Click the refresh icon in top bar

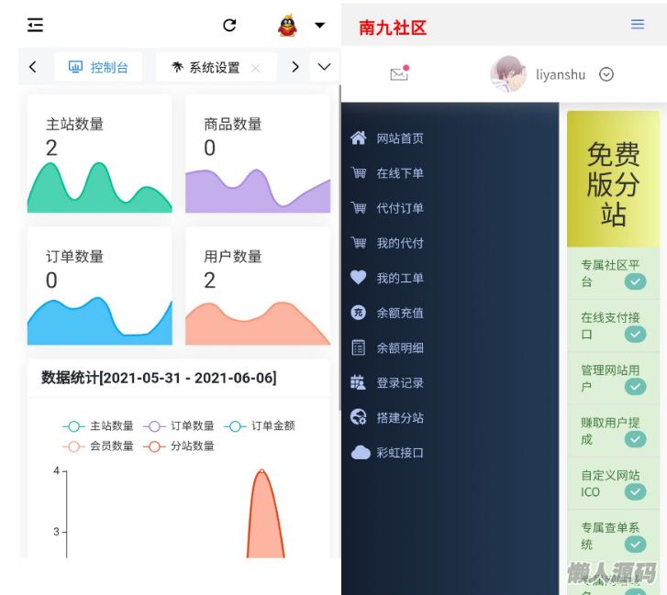[x=229, y=25]
